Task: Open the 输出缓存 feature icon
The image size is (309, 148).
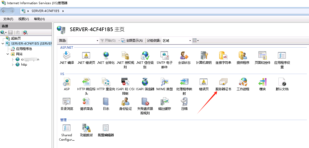Action: click(x=165, y=101)
